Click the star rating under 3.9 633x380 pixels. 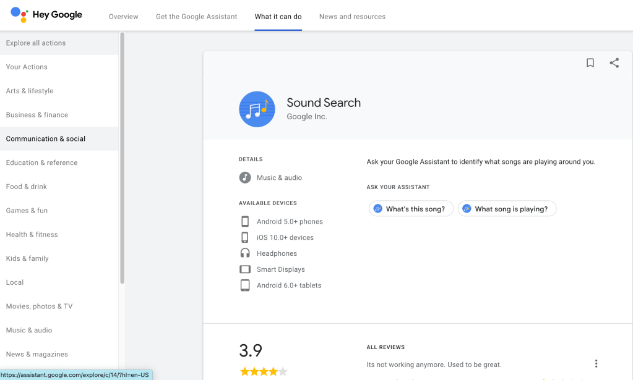(x=264, y=371)
